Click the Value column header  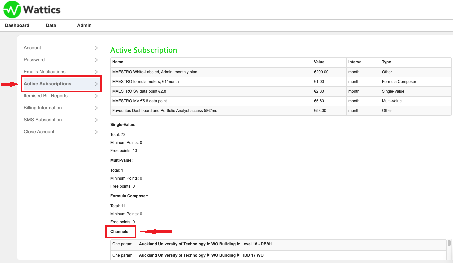[329, 62]
